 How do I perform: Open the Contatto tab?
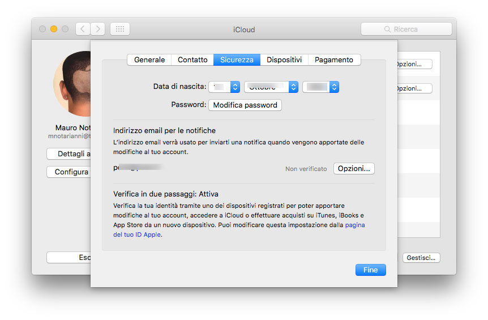[x=192, y=59]
